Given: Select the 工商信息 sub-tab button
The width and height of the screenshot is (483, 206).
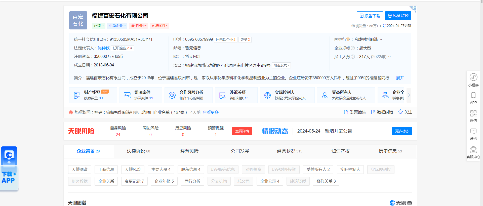Looking at the screenshot, I should [106, 170].
